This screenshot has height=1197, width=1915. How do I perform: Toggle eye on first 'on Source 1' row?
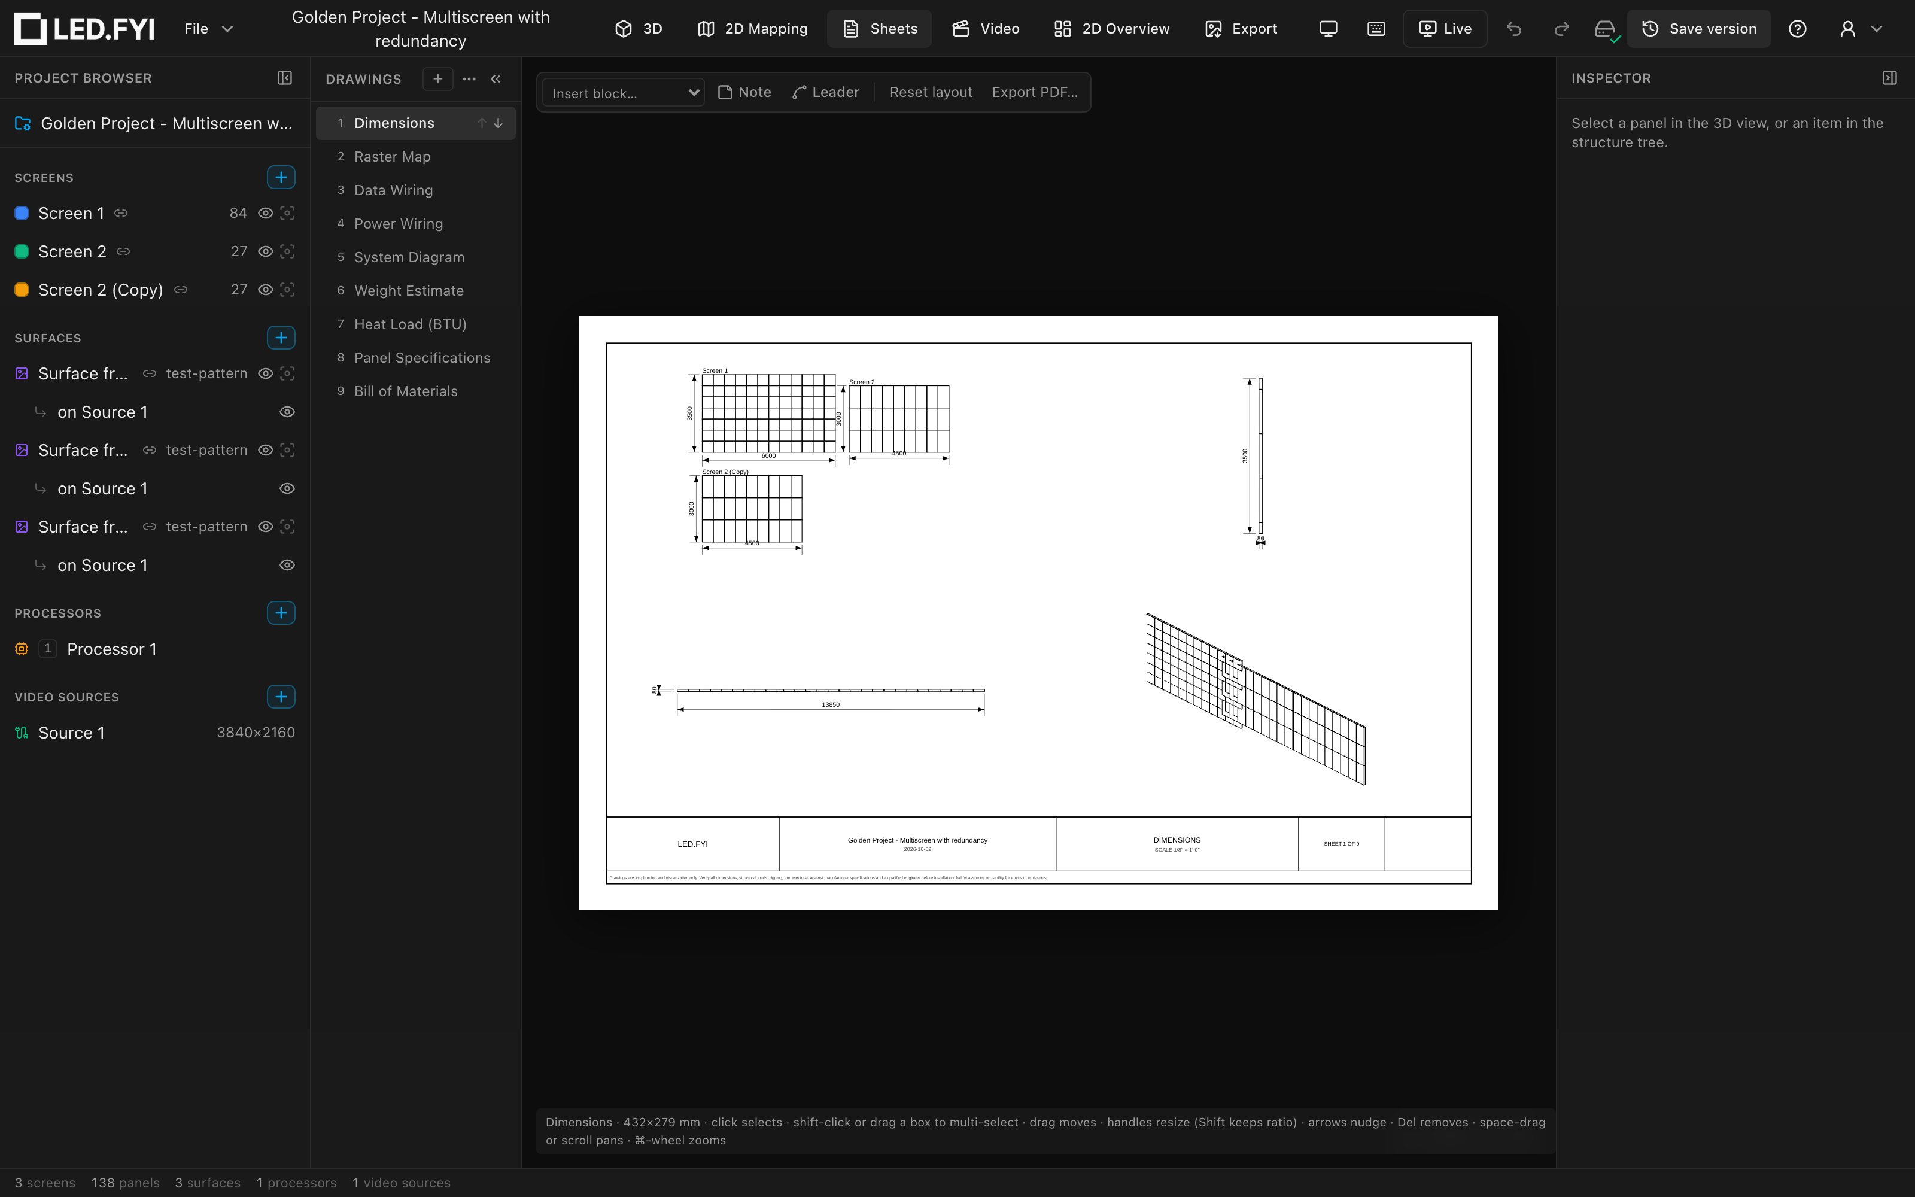click(x=287, y=412)
